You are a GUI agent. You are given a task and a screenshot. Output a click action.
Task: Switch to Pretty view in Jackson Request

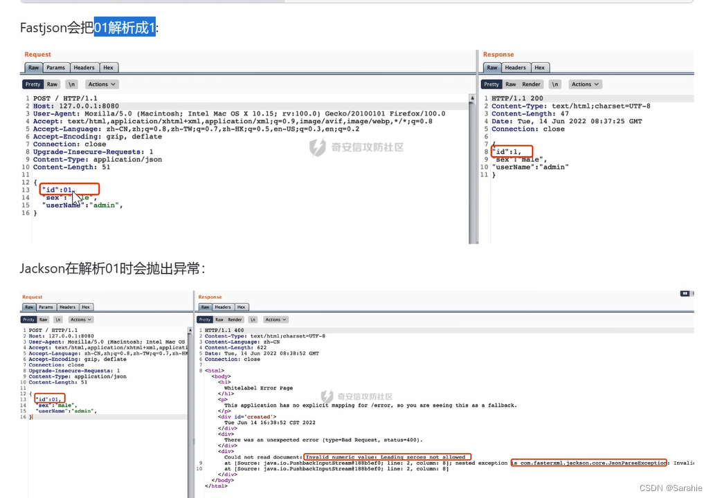(28, 320)
